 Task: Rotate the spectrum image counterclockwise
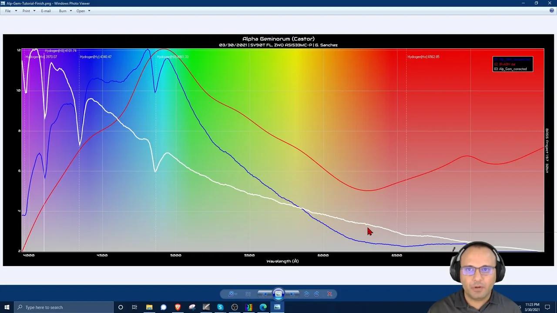(307, 294)
